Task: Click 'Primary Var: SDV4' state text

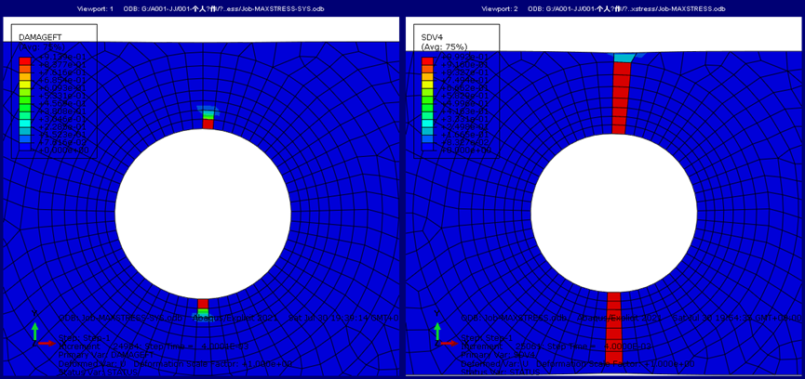Action: click(x=499, y=355)
